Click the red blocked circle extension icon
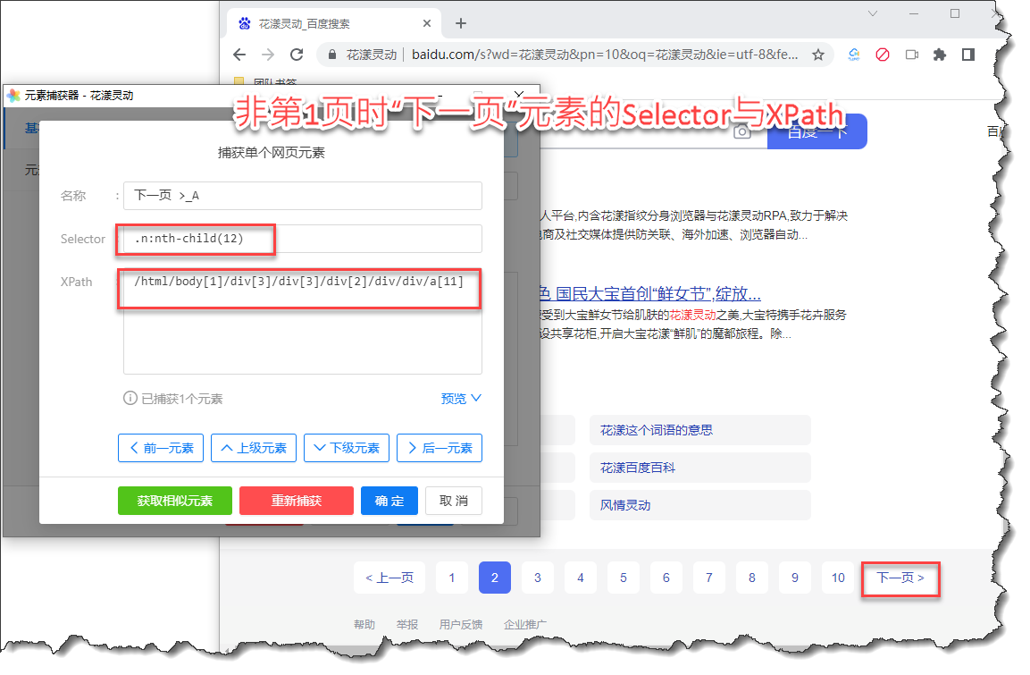 [883, 55]
